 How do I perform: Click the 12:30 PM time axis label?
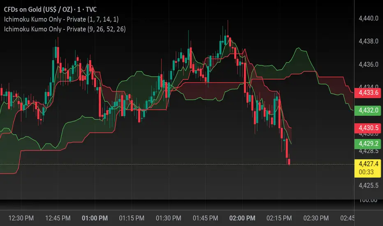tap(21, 218)
